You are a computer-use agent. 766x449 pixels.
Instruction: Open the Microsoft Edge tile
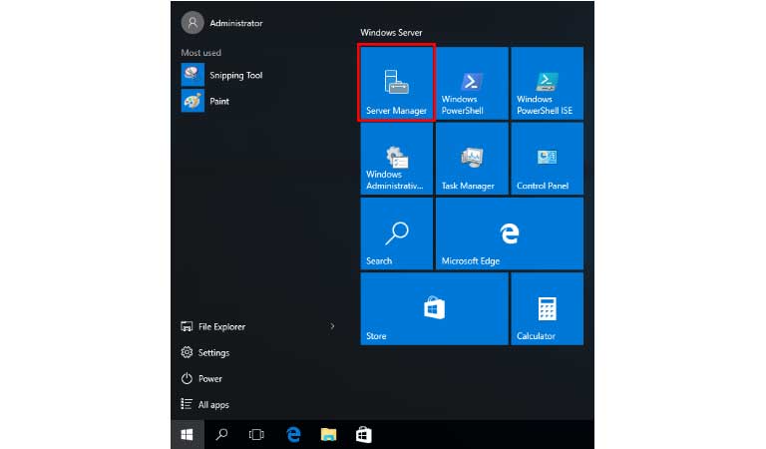(x=509, y=233)
